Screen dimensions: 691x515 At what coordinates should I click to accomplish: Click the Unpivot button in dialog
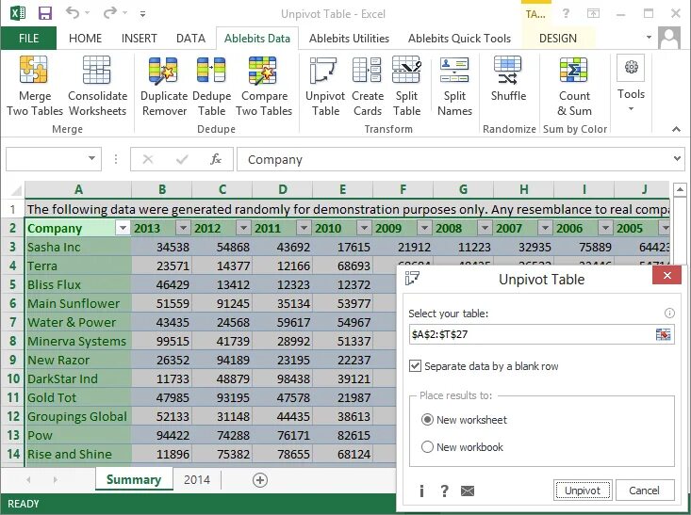(583, 491)
